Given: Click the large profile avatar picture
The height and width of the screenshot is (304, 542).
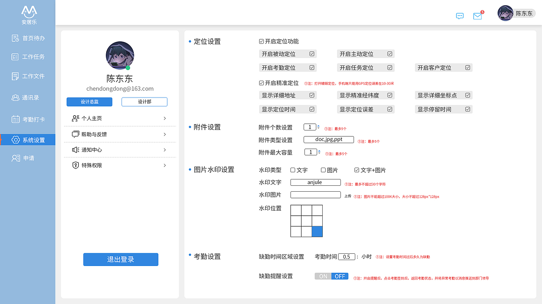Looking at the screenshot, I should 120,56.
